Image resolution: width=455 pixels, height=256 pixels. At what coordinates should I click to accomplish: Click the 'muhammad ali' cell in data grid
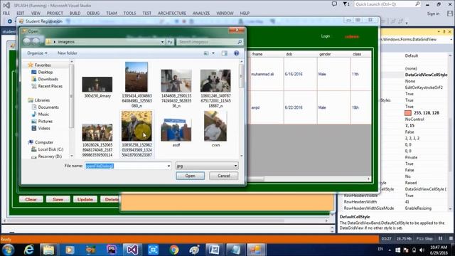[x=267, y=74]
